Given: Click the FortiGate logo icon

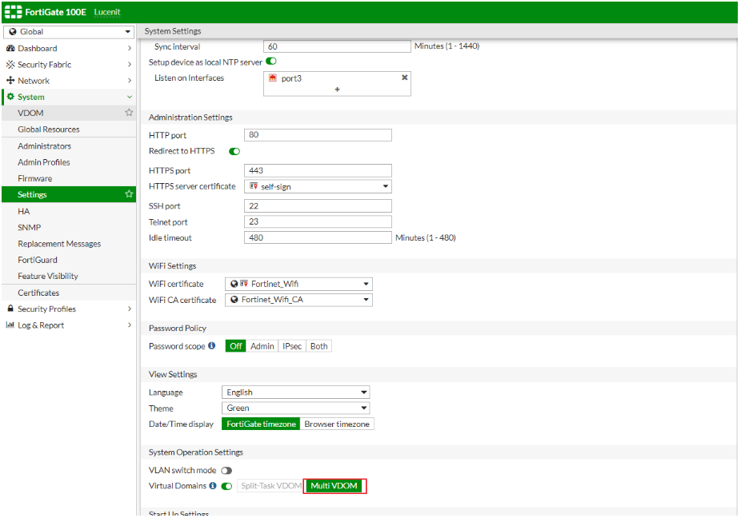Looking at the screenshot, I should tap(13, 12).
